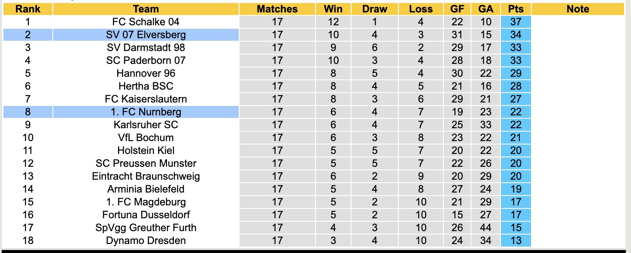Screen dimensions: 631x253
Task: Click the Draw column header
Action: point(375,9)
